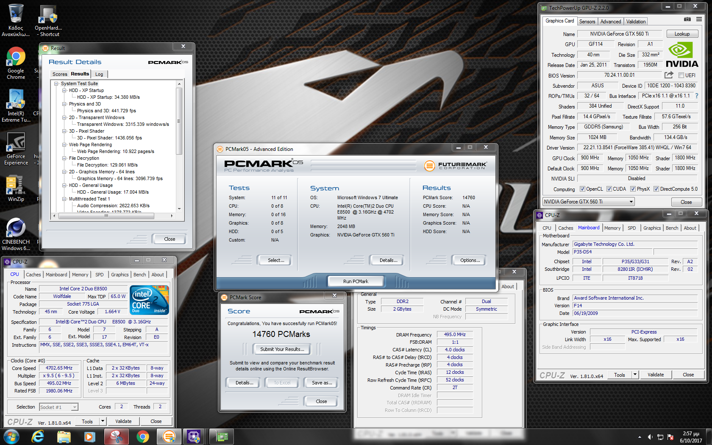Viewport: 712px width, 445px height.
Task: Open SPD tab in Mainboard CPU-Z window
Action: click(x=631, y=228)
